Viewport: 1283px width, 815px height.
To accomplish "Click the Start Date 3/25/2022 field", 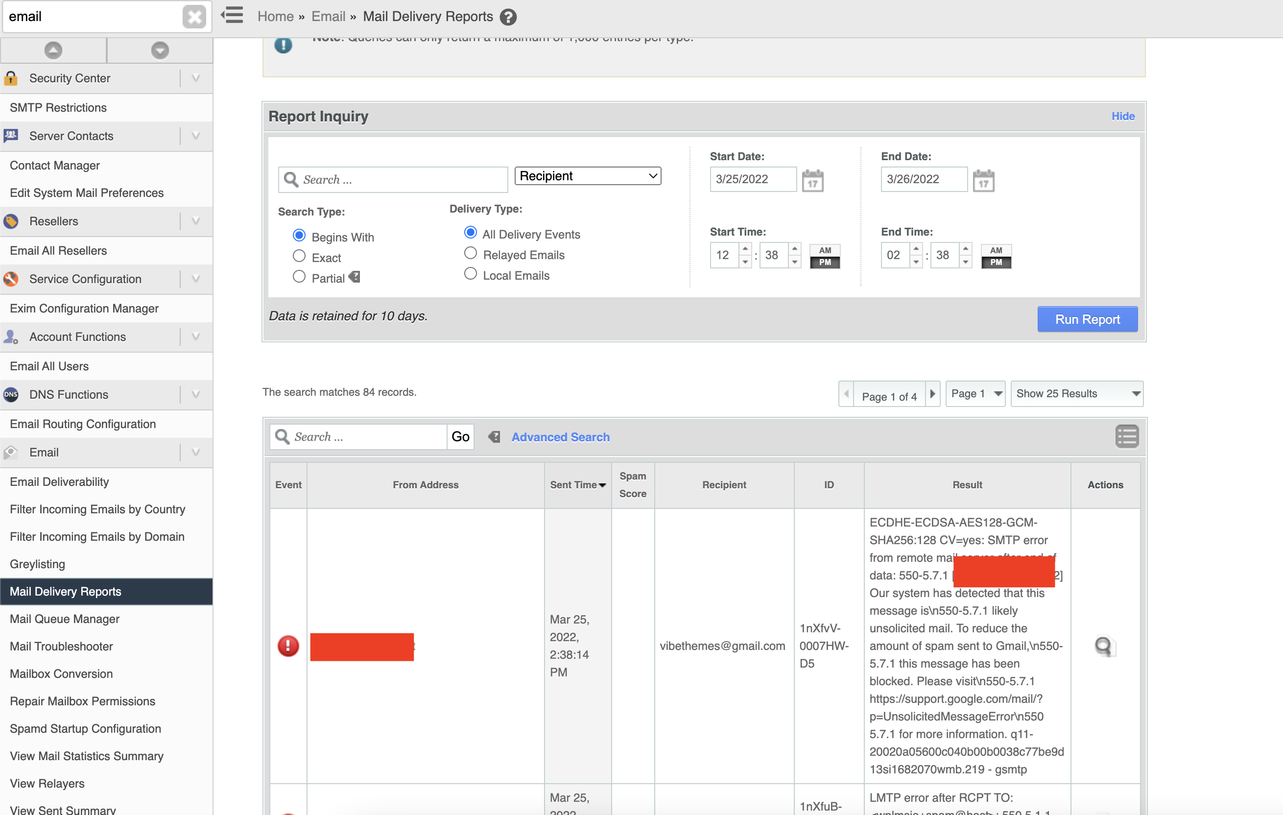I will 753,179.
